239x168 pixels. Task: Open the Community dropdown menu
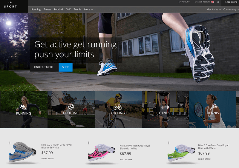tap(231, 9)
